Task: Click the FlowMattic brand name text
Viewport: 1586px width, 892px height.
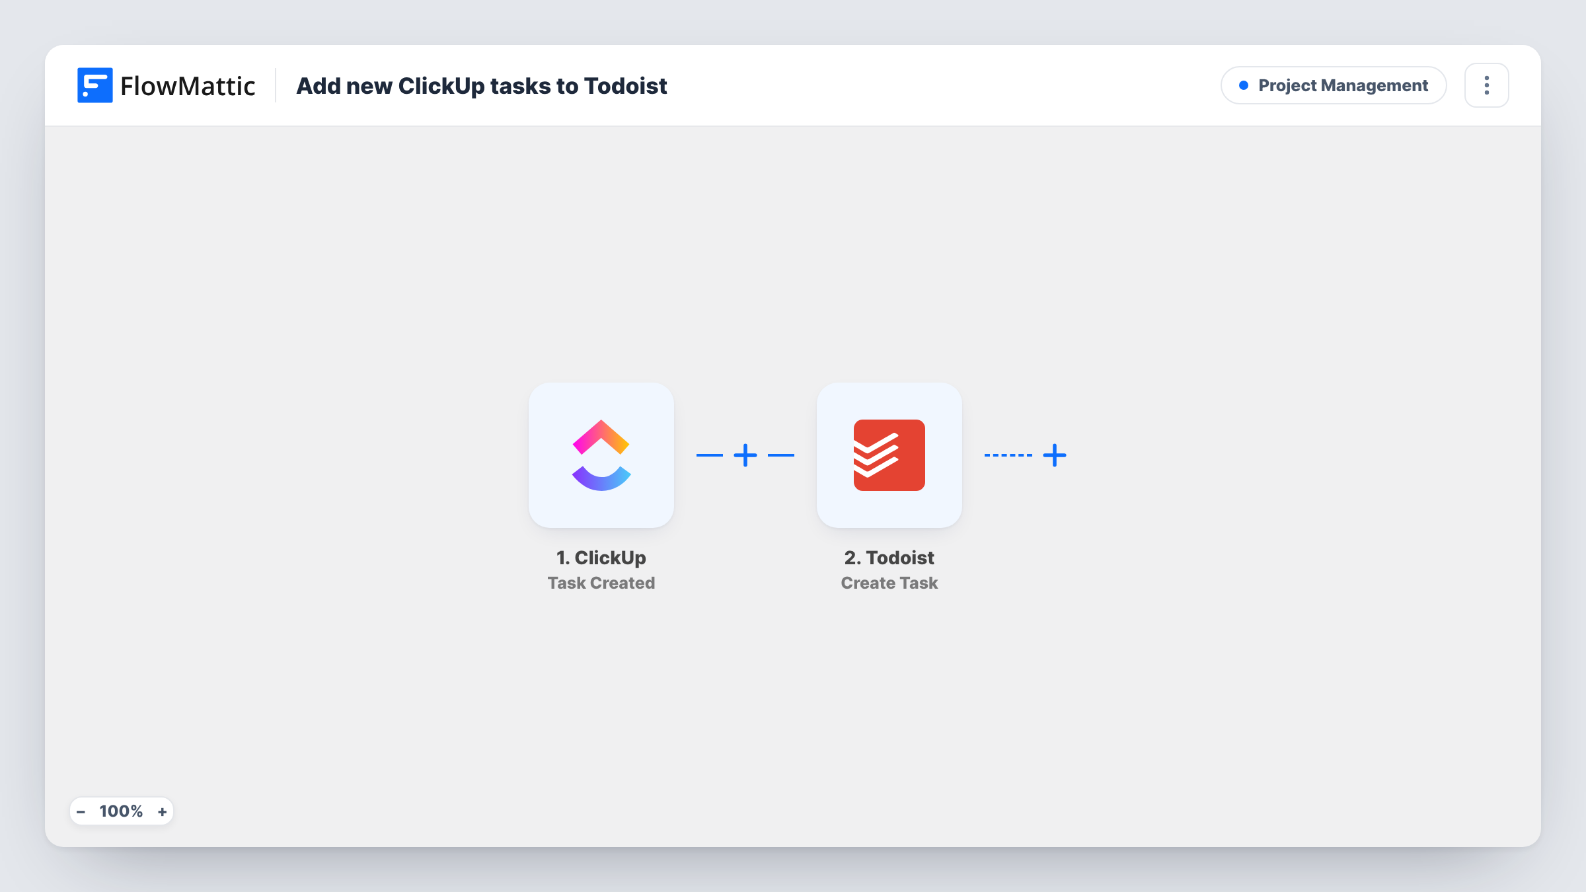Action: click(188, 86)
